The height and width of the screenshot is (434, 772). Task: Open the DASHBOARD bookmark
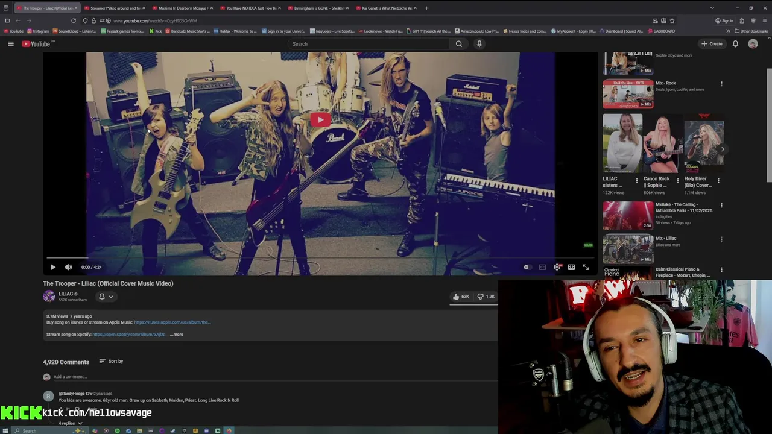660,31
